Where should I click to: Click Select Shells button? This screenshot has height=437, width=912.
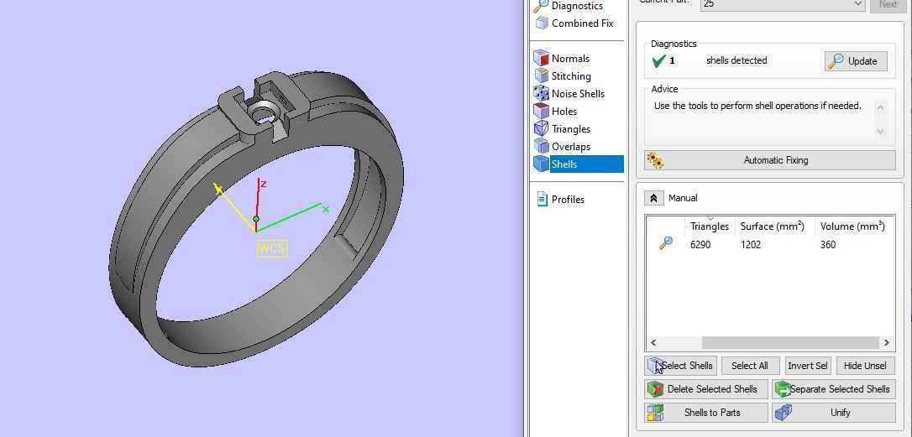[x=680, y=366]
